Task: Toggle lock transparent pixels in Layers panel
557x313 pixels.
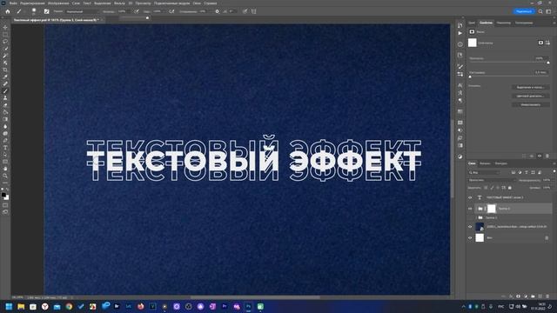Action: point(486,188)
